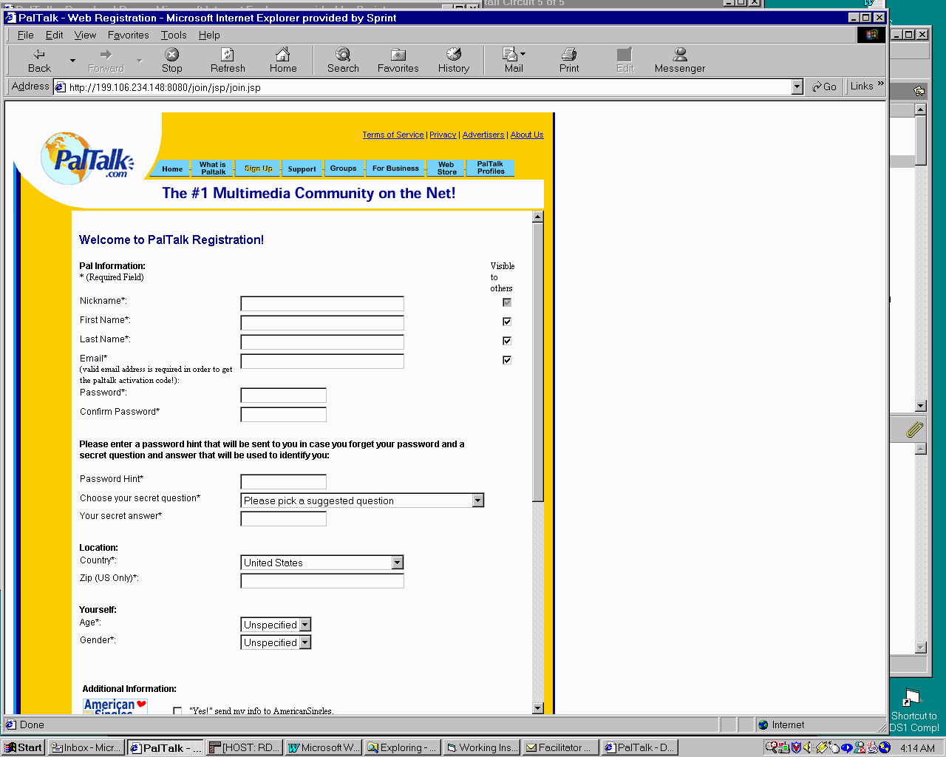Refresh the current page

[x=228, y=61]
